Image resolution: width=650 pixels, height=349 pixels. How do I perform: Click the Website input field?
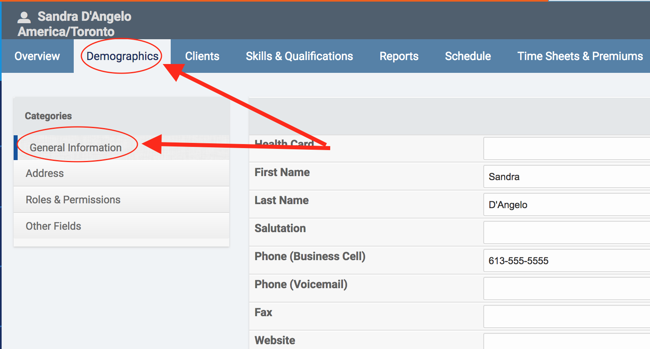coord(566,341)
